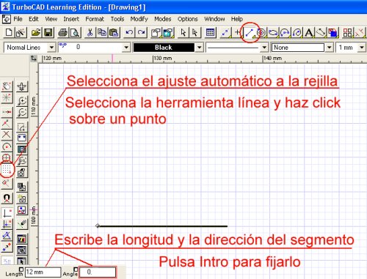Toggle the Angle lock checkbox
Screen dimensions: 367x279
click(76, 269)
